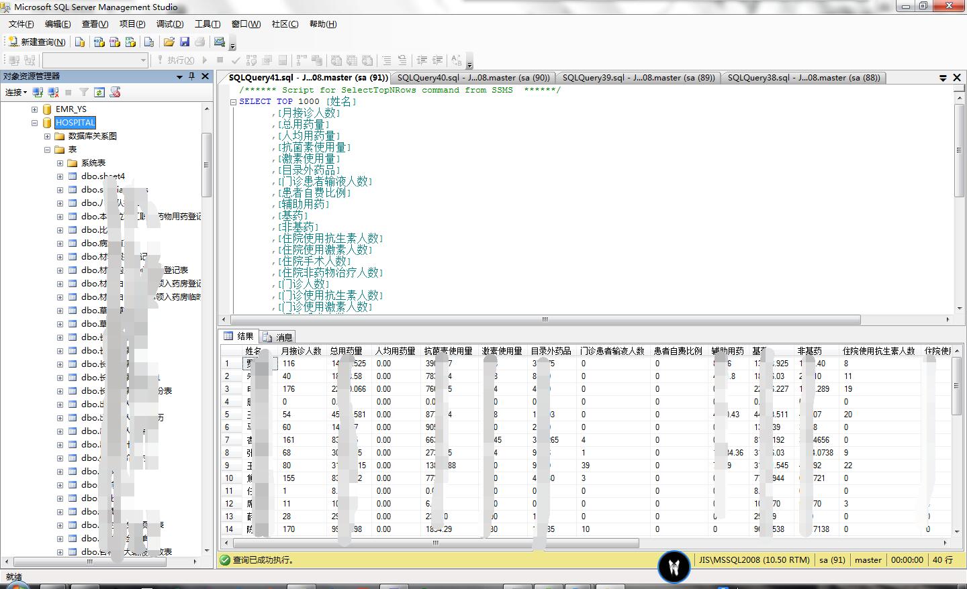Click the Increase Indent icon

(438, 60)
